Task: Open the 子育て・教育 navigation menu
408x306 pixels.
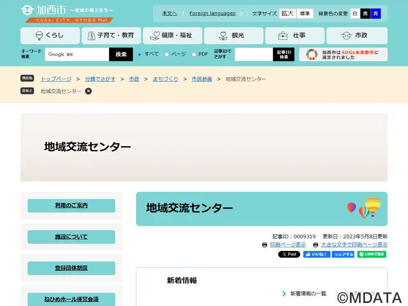Action: pos(111,36)
